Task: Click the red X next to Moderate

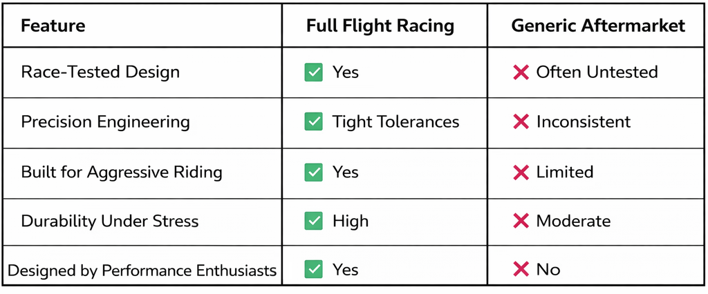Action: 521,222
